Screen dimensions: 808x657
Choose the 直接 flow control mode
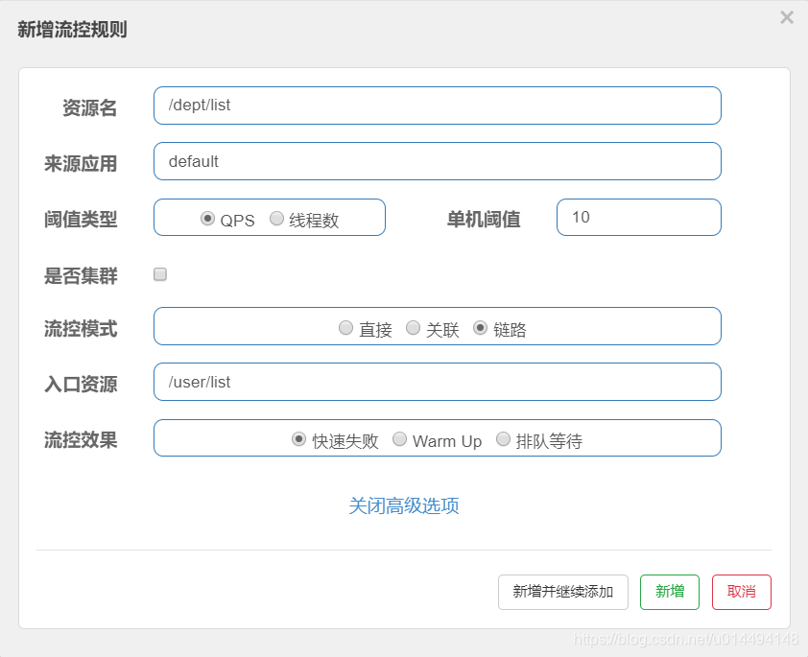tap(345, 327)
